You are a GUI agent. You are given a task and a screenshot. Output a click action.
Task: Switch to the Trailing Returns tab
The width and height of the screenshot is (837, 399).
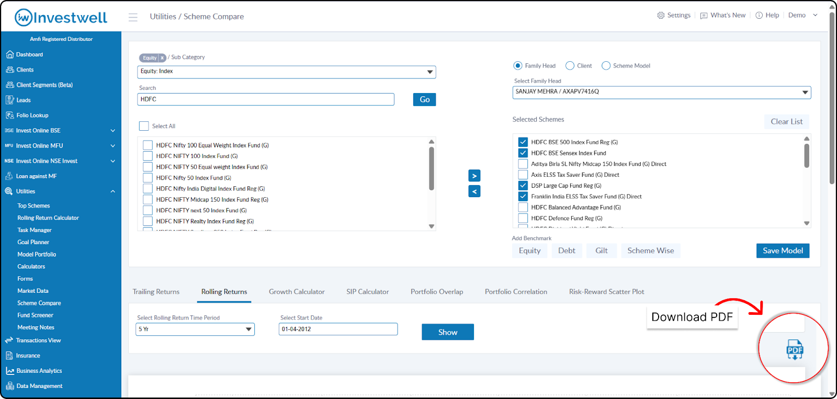tap(156, 292)
